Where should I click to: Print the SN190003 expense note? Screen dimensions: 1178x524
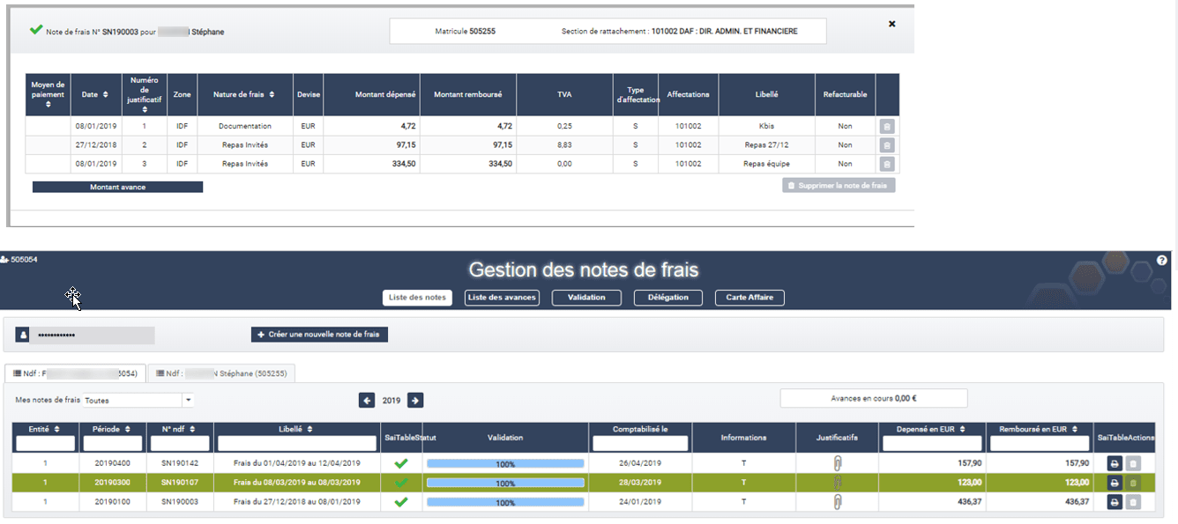coord(1115,502)
